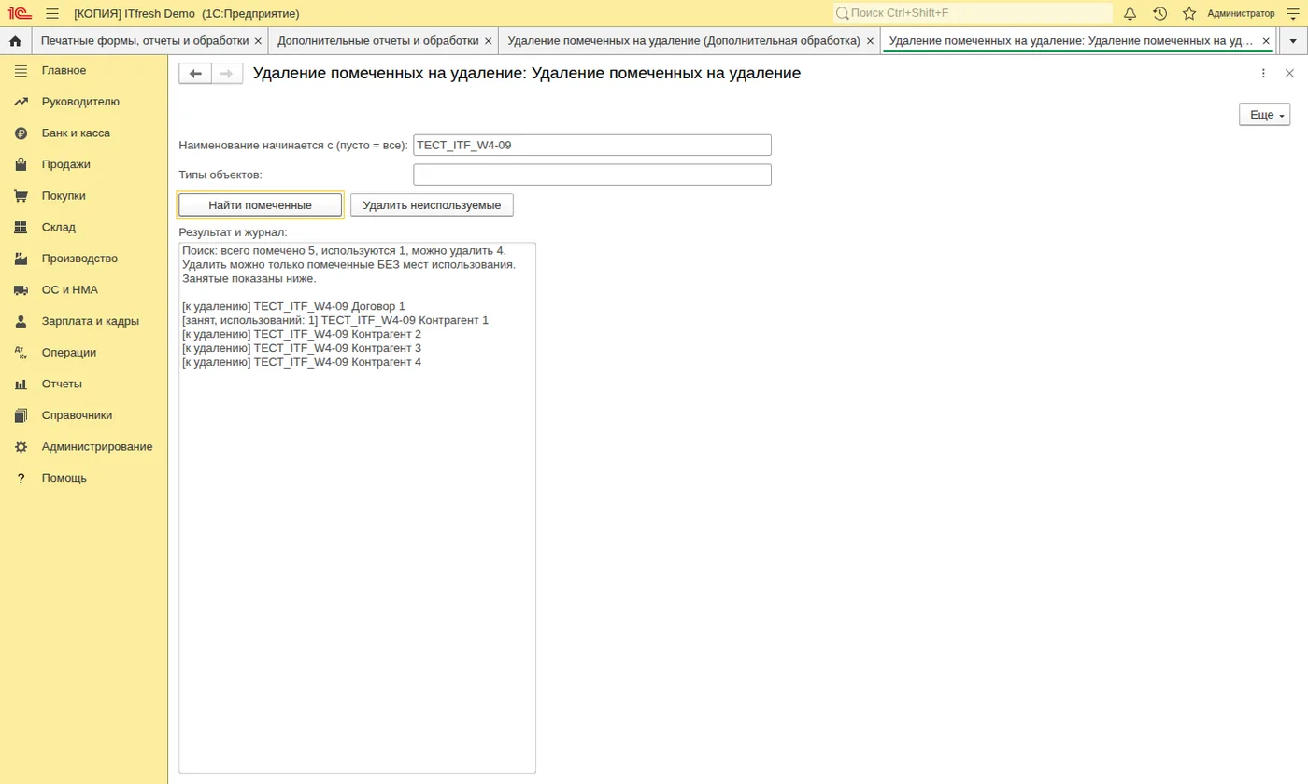1308x784 pixels.
Task: Navigate back with the left arrow
Action: tap(195, 74)
